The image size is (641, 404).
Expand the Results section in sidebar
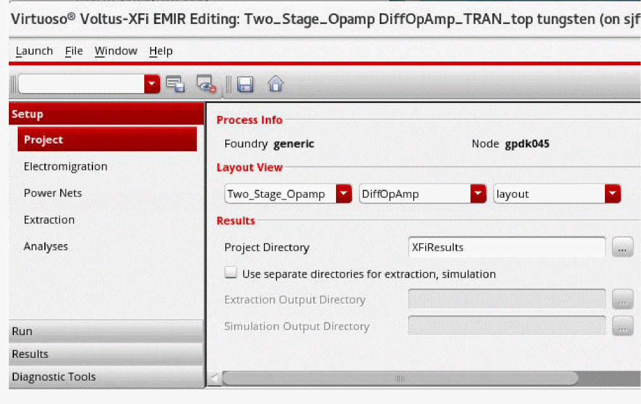[x=106, y=354]
